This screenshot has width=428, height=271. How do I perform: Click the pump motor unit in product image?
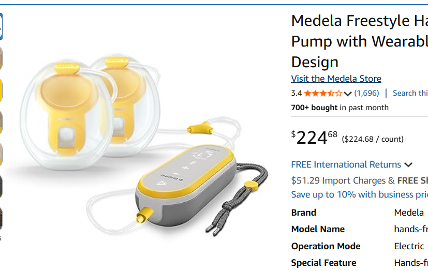tap(186, 185)
